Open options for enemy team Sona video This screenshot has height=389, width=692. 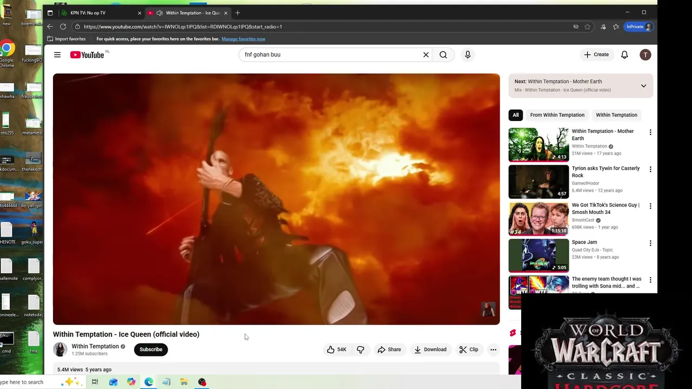(x=650, y=280)
